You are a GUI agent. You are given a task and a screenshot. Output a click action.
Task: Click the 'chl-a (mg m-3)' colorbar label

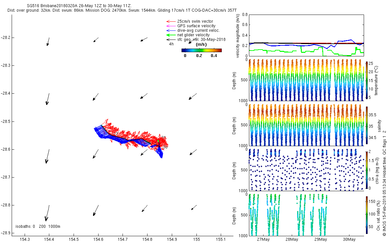[x=377, y=171]
